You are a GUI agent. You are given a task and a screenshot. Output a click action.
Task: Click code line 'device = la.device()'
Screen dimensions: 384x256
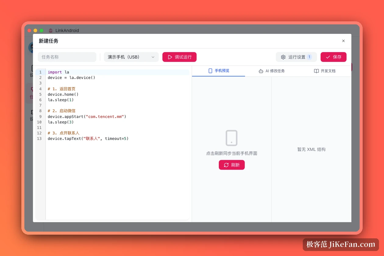[x=71, y=78]
